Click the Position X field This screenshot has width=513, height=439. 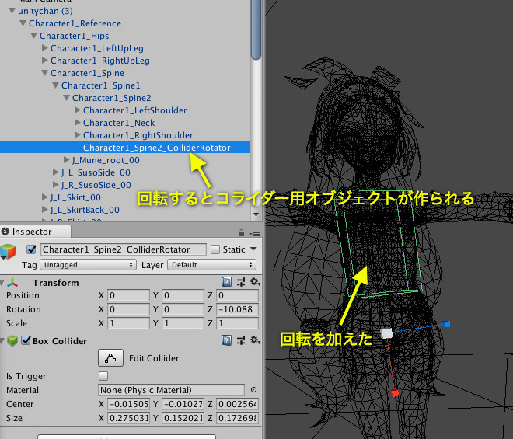click(128, 295)
